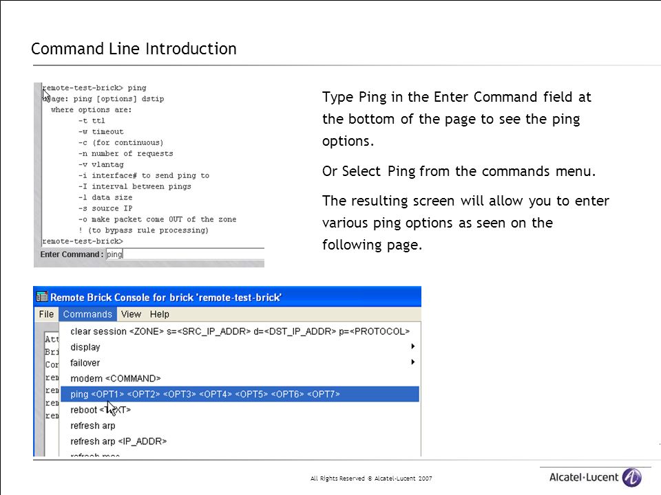Click the '-l data size' line
This screenshot has width=661, height=495.
tap(105, 197)
